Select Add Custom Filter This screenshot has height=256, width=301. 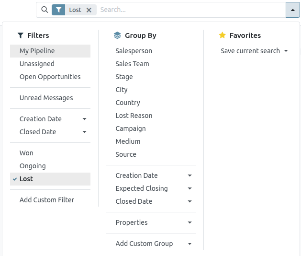click(x=46, y=200)
